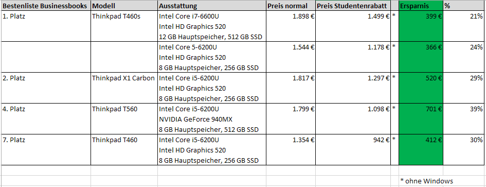Image resolution: width=486 pixels, height=187 pixels.
Task: Click the green 520 € savings cell
Action: click(x=421, y=78)
